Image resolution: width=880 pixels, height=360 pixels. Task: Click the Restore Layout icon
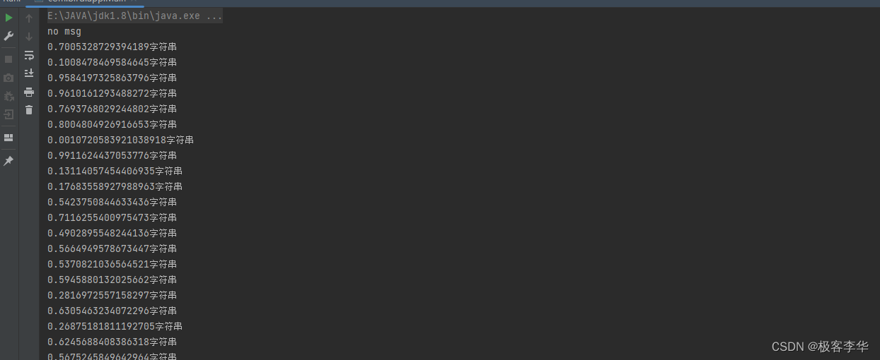pos(8,138)
